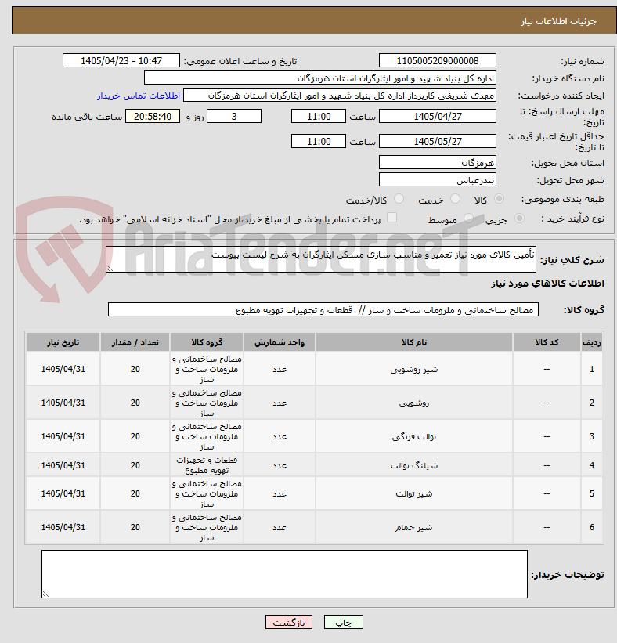Viewport: 617px width, 643px height.
Task: Select the شیر روشویی item name
Action: point(414,370)
